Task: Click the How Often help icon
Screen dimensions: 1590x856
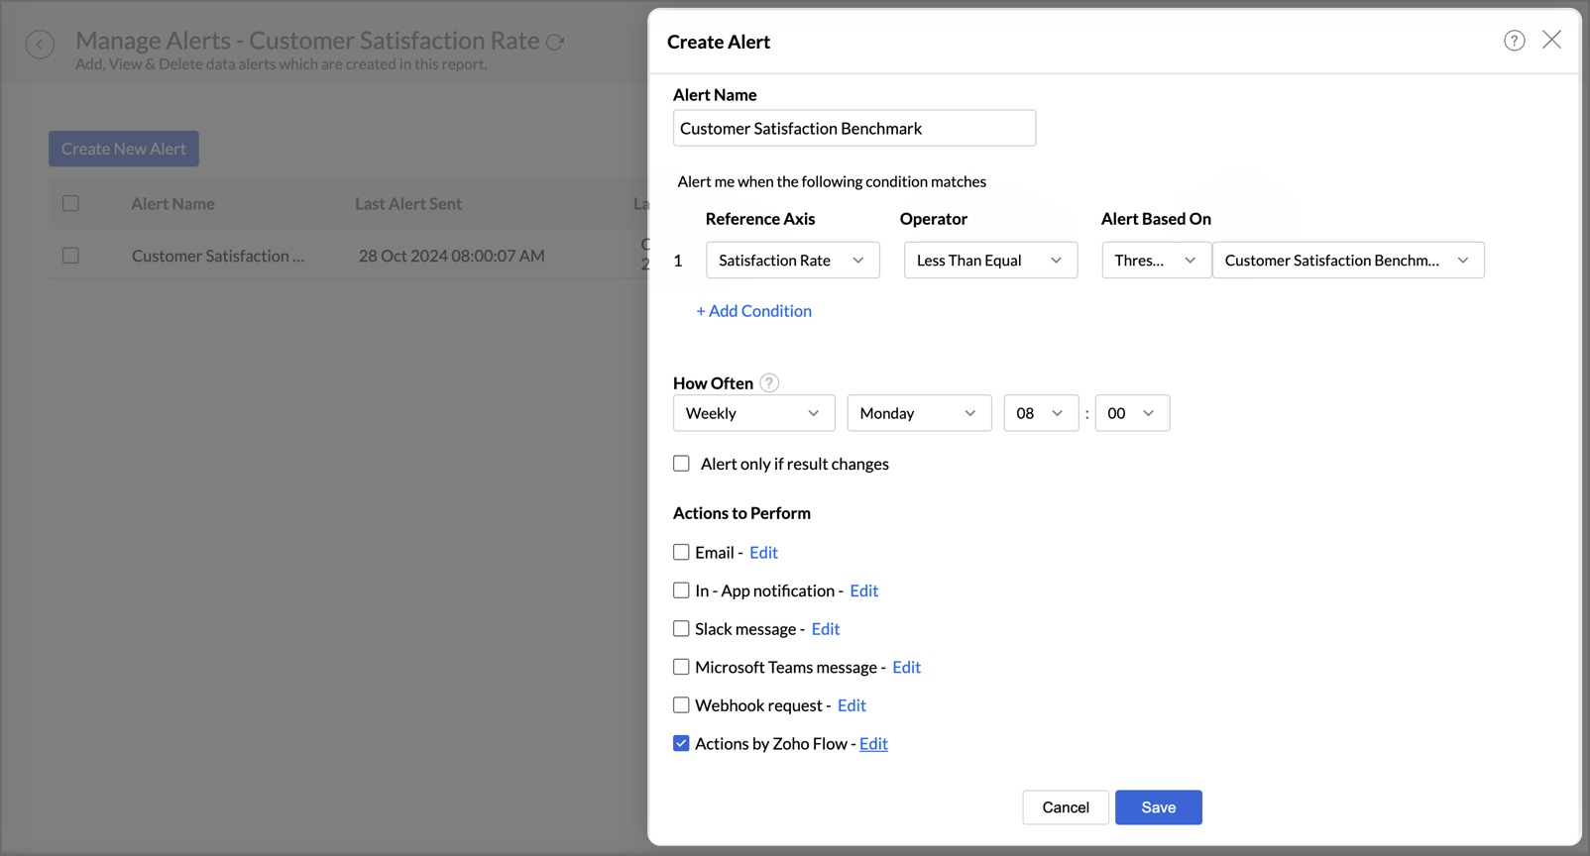Action: 769,382
